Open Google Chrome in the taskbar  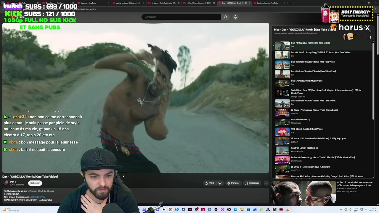pos(170,209)
